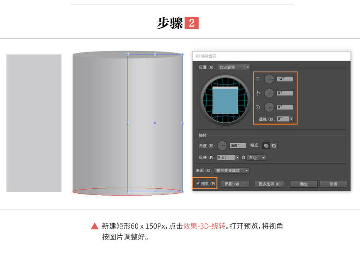Expand the 透视 perspective slider arrow
Viewport: 360px width, 257px height.
pos(291,119)
